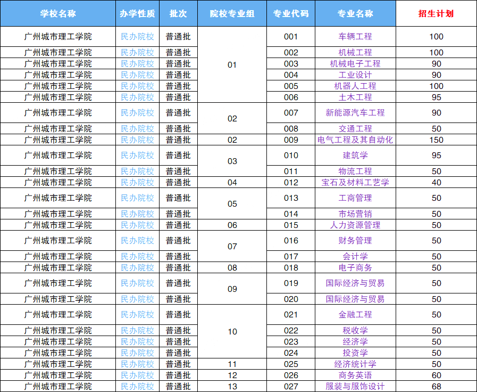The width and height of the screenshot is (477, 392).
Task: Click 普通批 in the 建筑学 row
Action: point(178,156)
